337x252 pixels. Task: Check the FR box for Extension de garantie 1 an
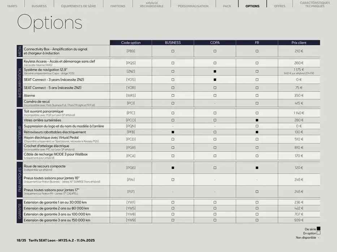tap(257, 202)
